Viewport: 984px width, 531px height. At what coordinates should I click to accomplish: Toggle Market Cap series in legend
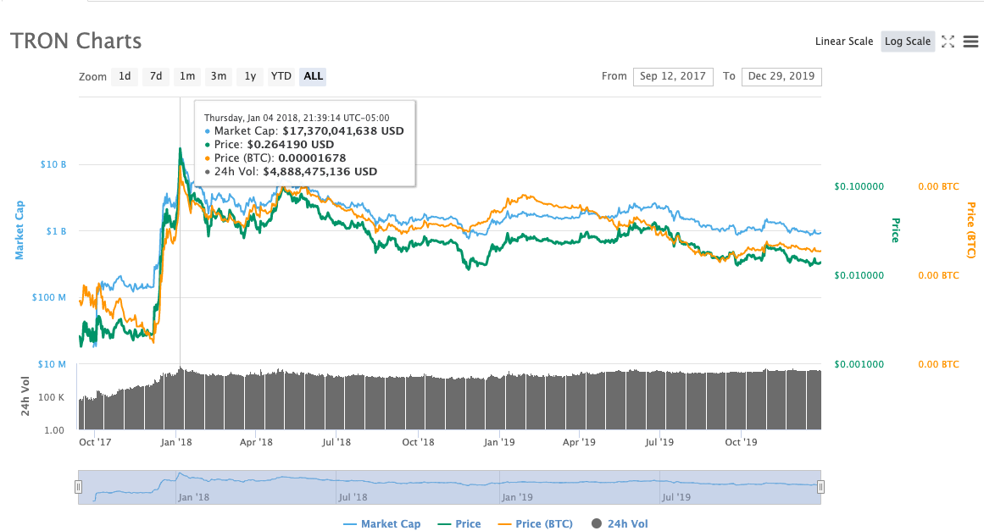coord(382,523)
